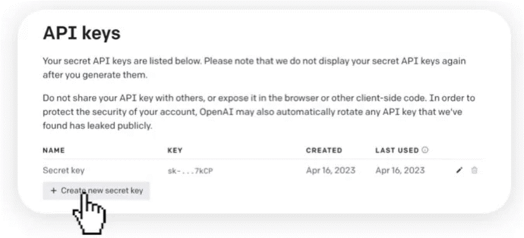Click the pencil edit icon for Secret key
This screenshot has height=238, width=524.
coord(460,171)
